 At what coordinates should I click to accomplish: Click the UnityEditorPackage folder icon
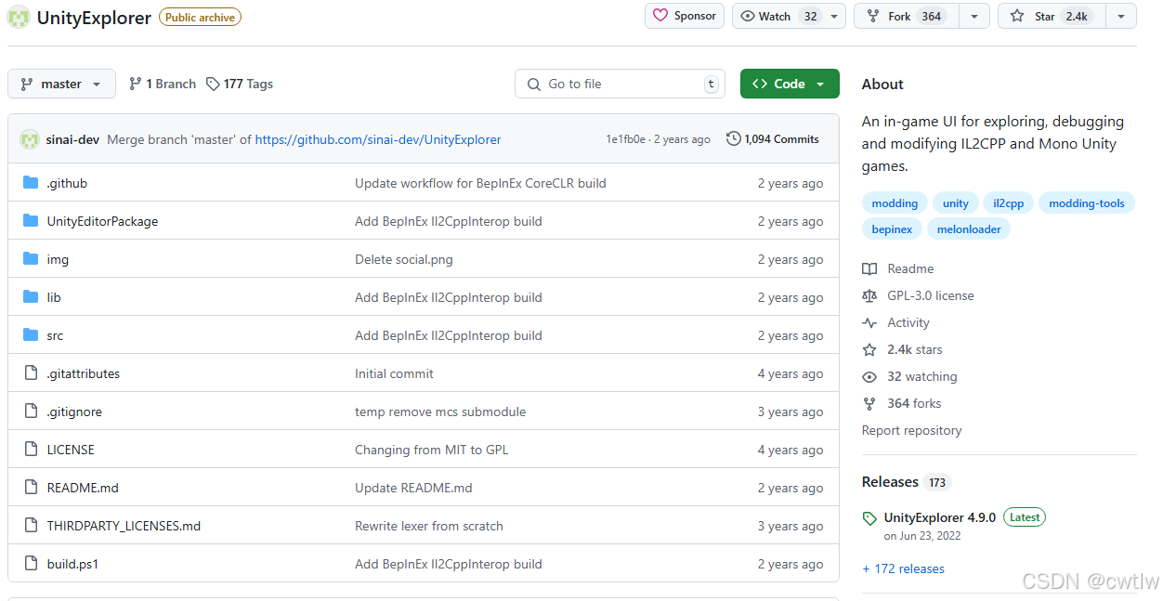click(31, 221)
